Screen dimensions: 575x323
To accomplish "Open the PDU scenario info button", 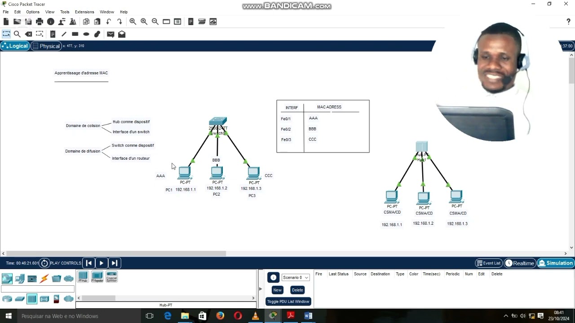I will [x=273, y=277].
